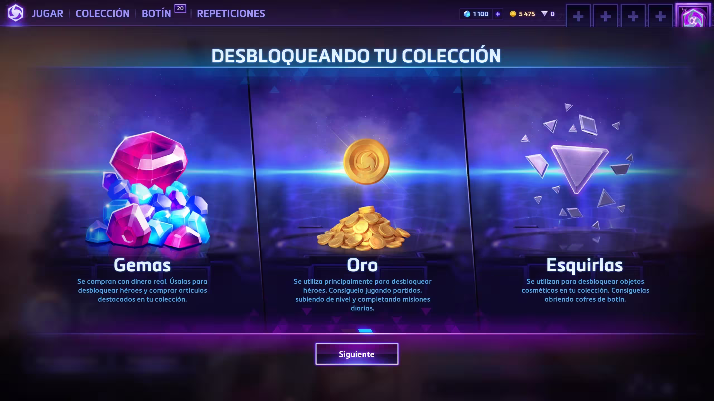
Task: Click the Siguiente button
Action: (x=357, y=354)
